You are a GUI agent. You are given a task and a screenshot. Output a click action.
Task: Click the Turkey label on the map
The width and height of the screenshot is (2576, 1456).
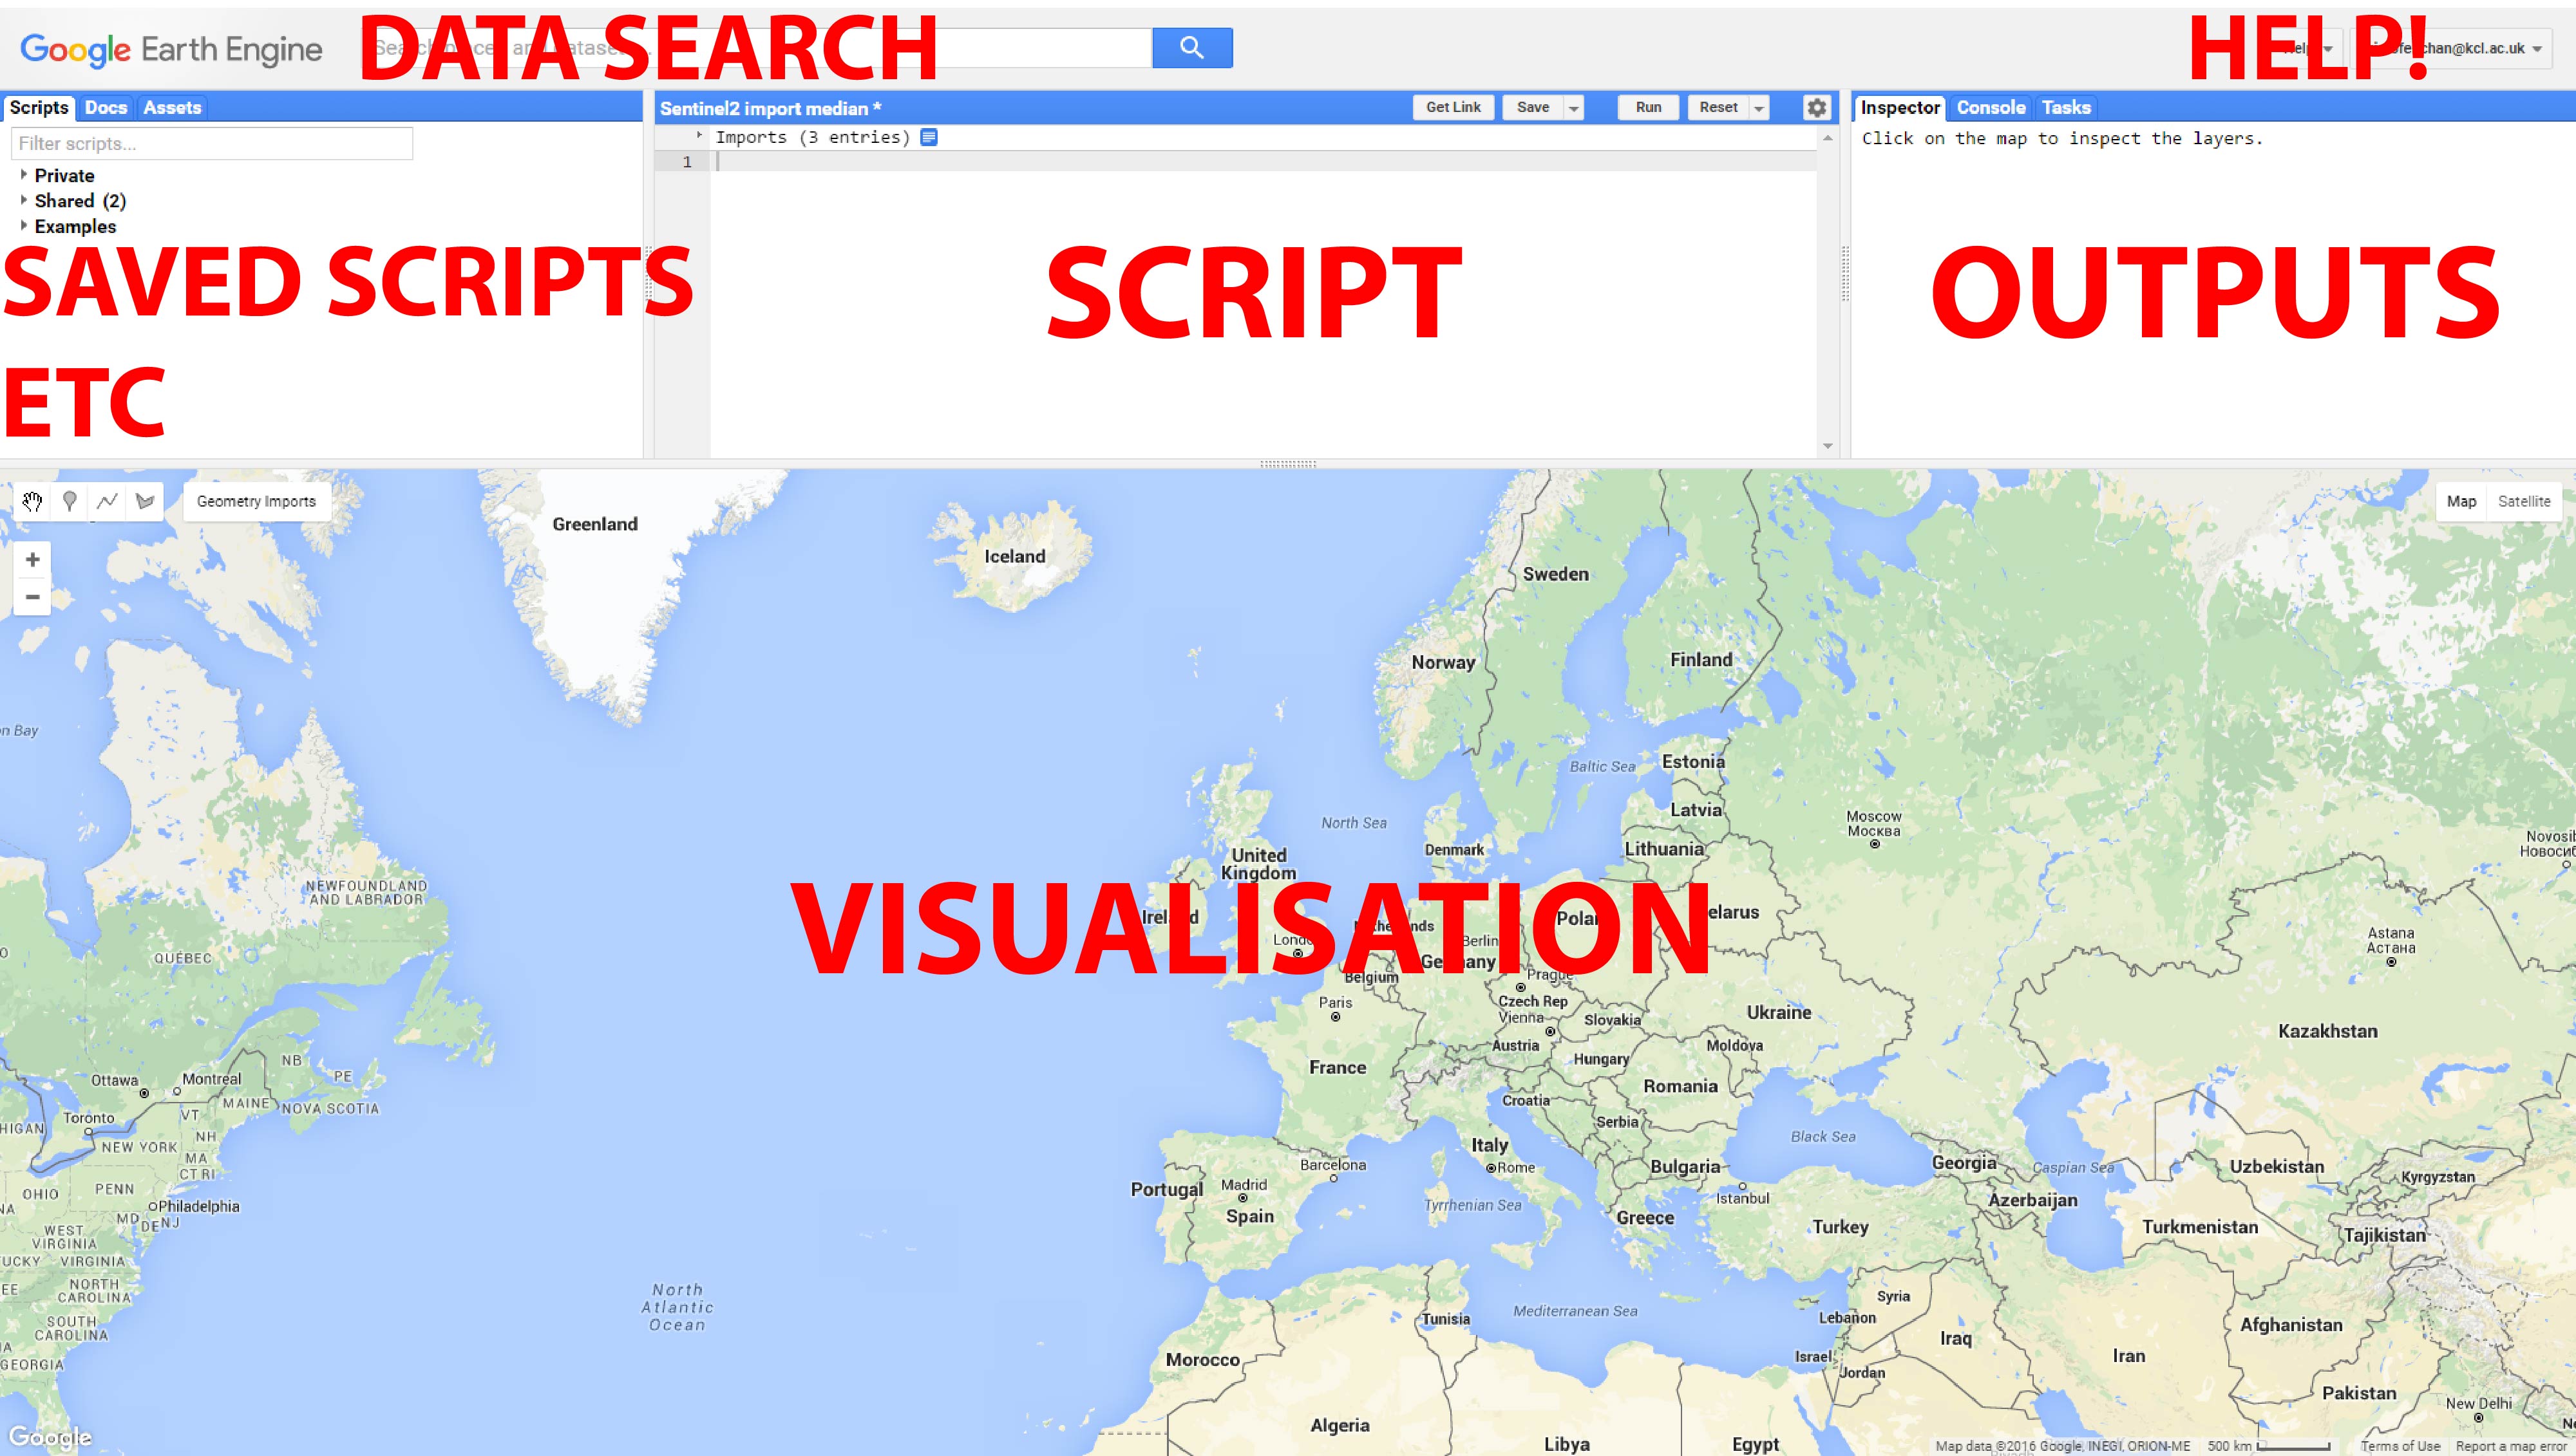[x=1840, y=1227]
